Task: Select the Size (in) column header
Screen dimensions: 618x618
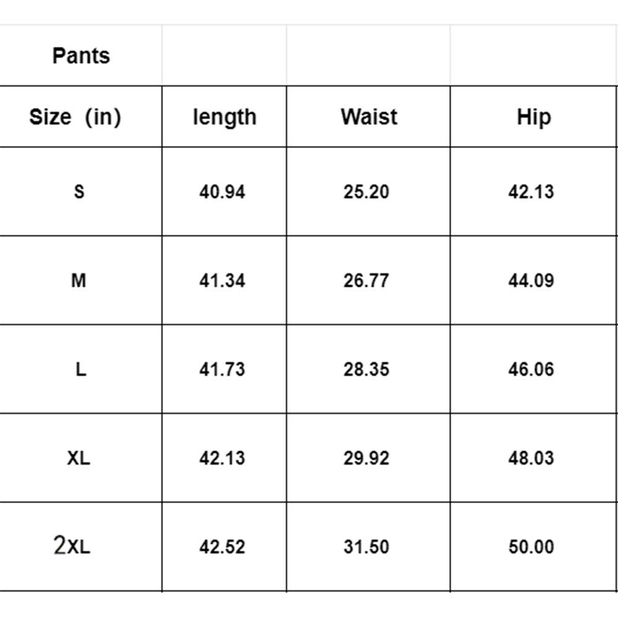Action: point(75,117)
